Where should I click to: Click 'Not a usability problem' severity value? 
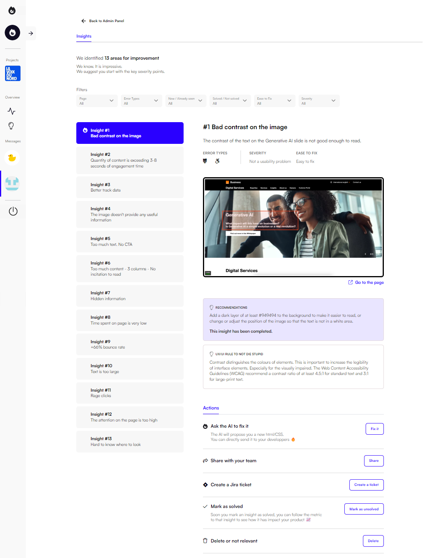click(x=270, y=162)
